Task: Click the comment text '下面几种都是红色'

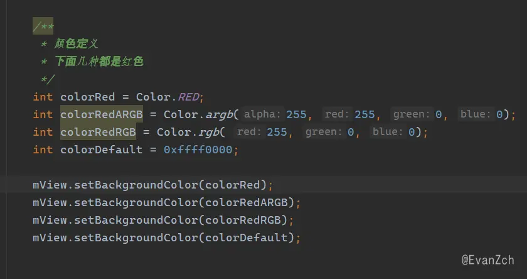Action: (99, 62)
